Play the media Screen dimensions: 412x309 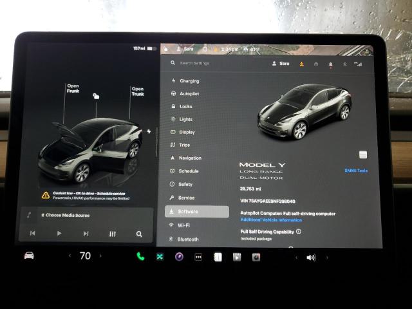click(x=59, y=233)
